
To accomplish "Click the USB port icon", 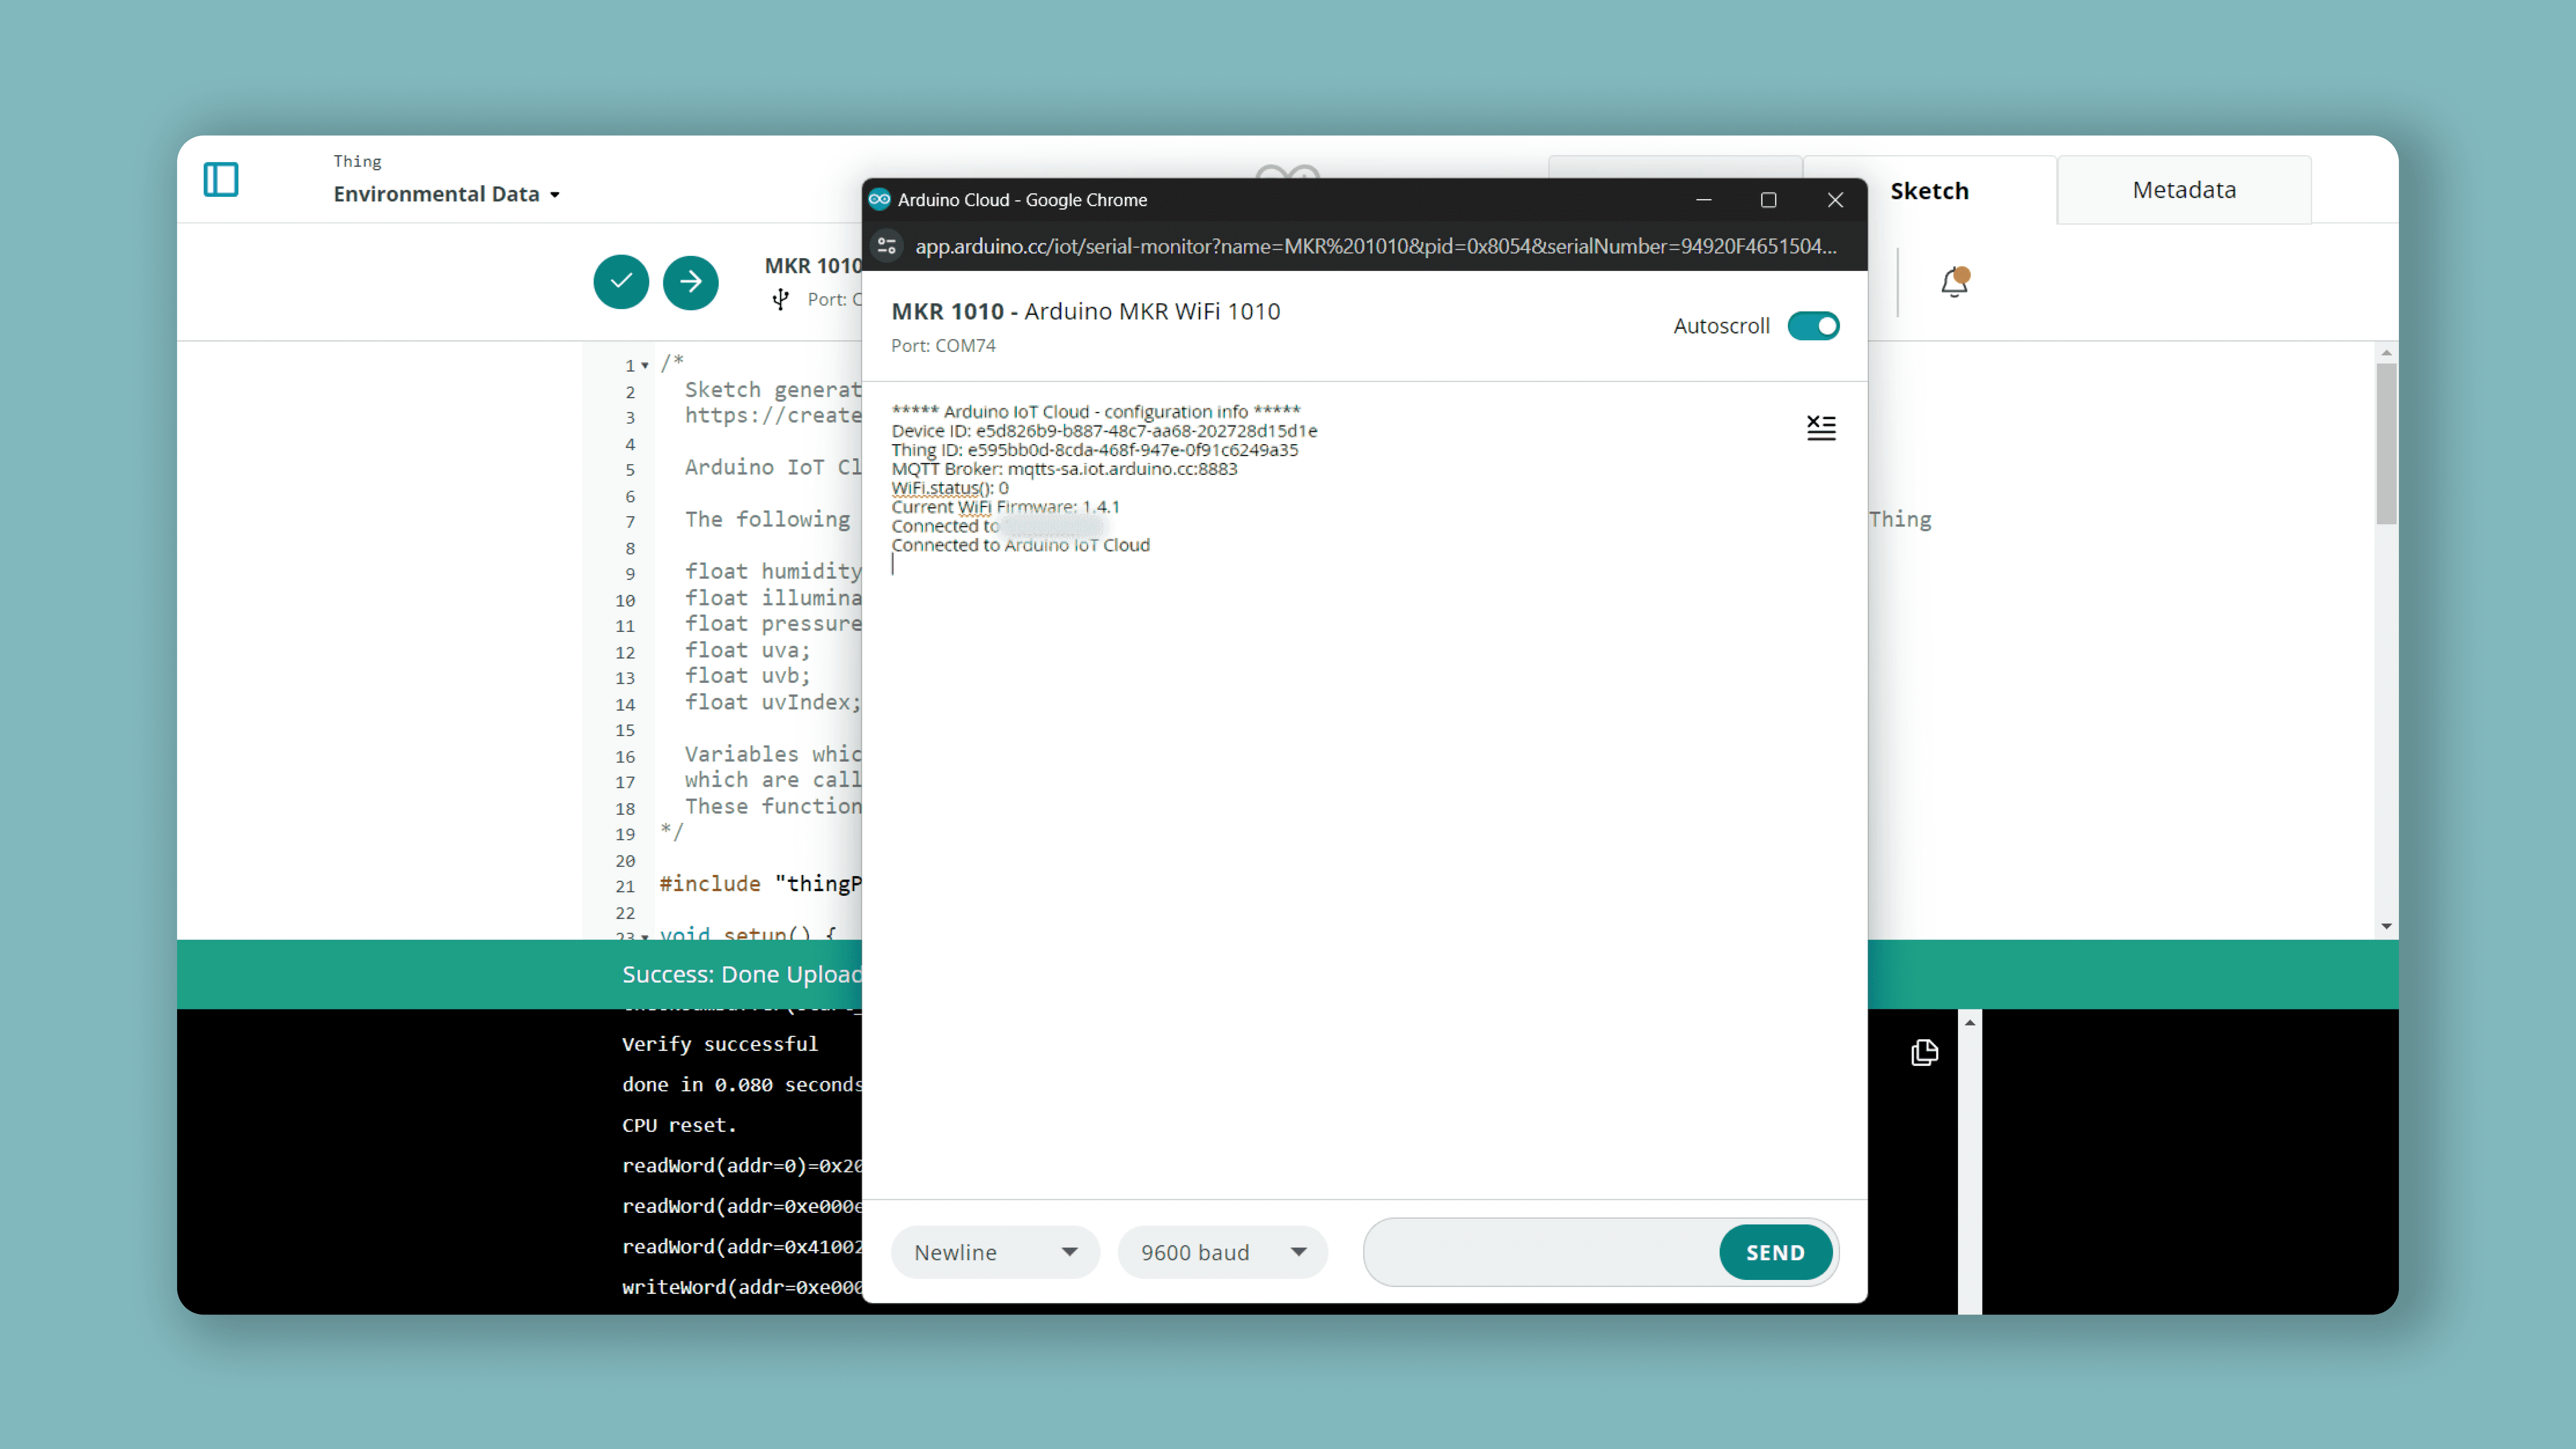I will (x=781, y=299).
